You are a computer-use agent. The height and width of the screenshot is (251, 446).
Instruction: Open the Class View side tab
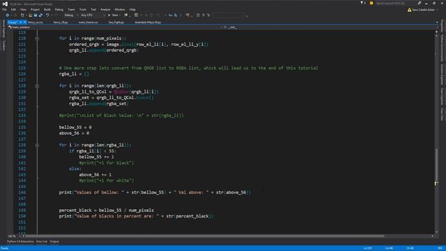[x=442, y=114]
